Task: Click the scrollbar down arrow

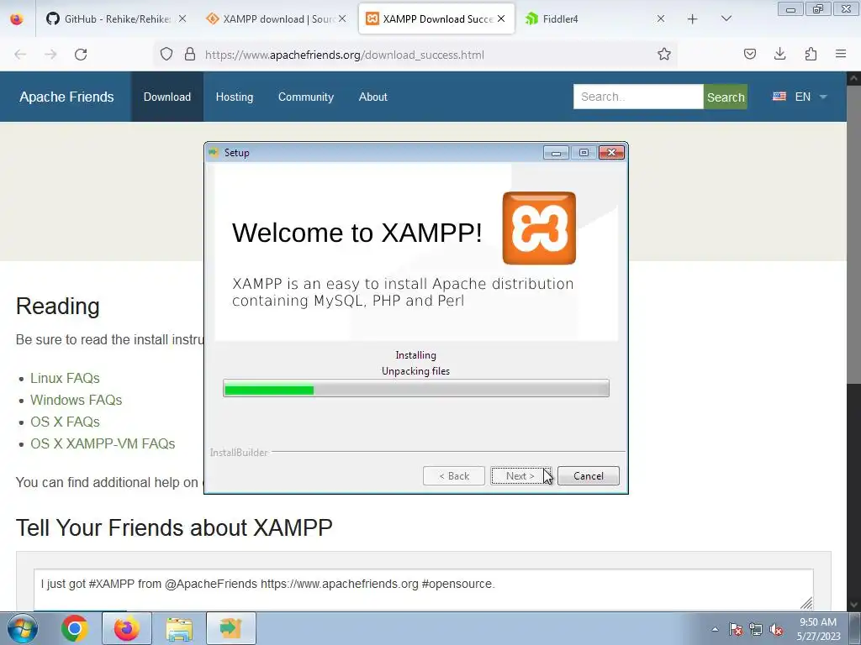Action: (x=854, y=605)
